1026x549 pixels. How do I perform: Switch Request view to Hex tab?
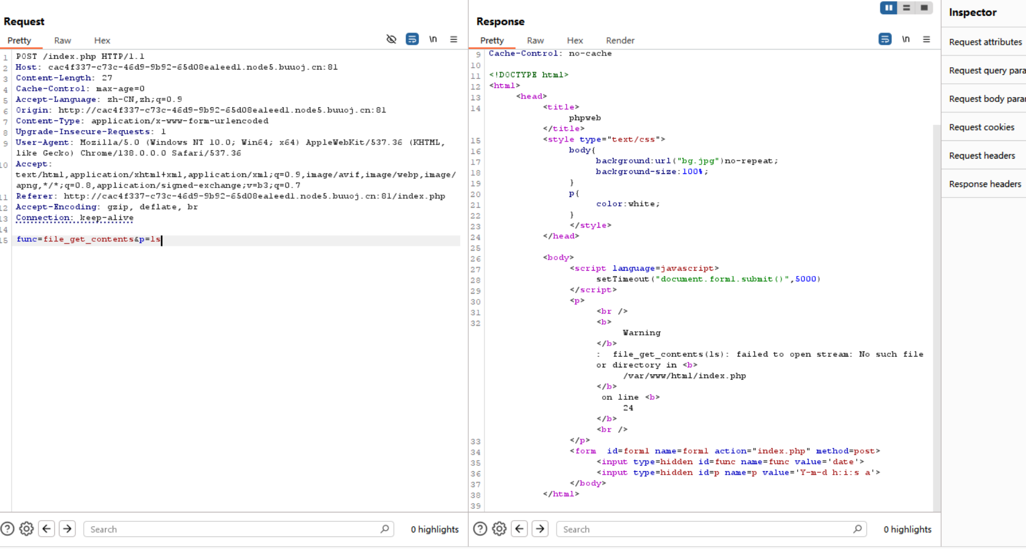tap(102, 41)
